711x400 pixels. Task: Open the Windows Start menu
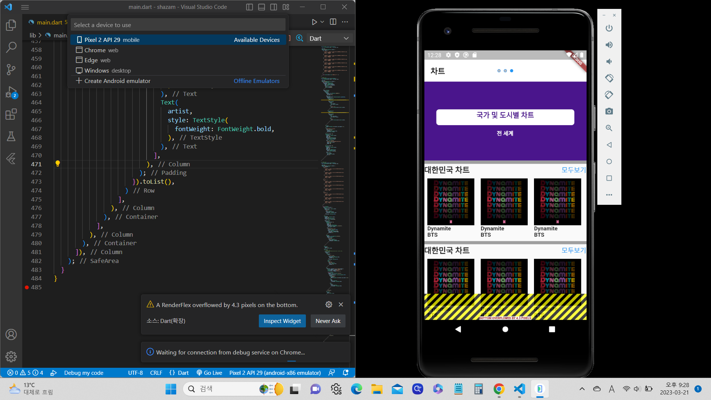tap(171, 389)
